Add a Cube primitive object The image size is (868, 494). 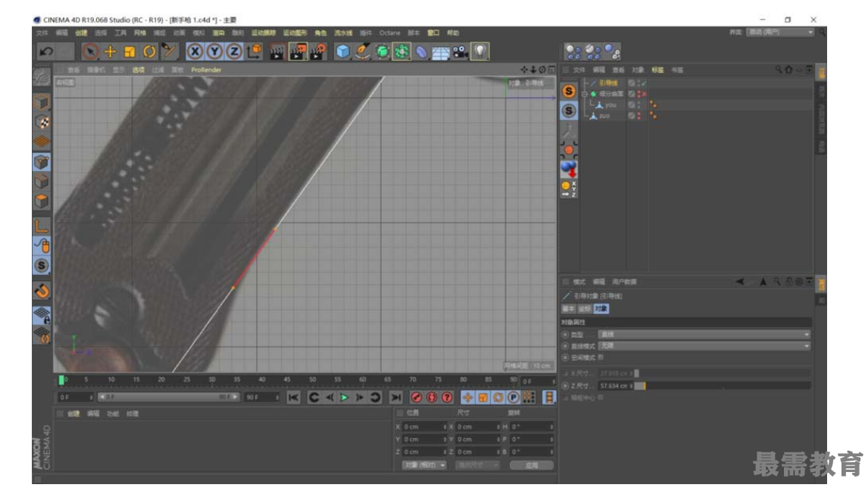pyautogui.click(x=343, y=52)
